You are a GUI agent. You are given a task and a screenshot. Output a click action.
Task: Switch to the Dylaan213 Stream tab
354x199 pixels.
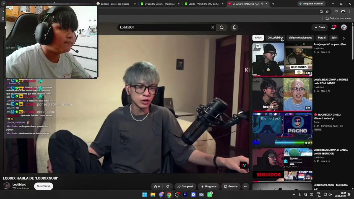(x=160, y=4)
